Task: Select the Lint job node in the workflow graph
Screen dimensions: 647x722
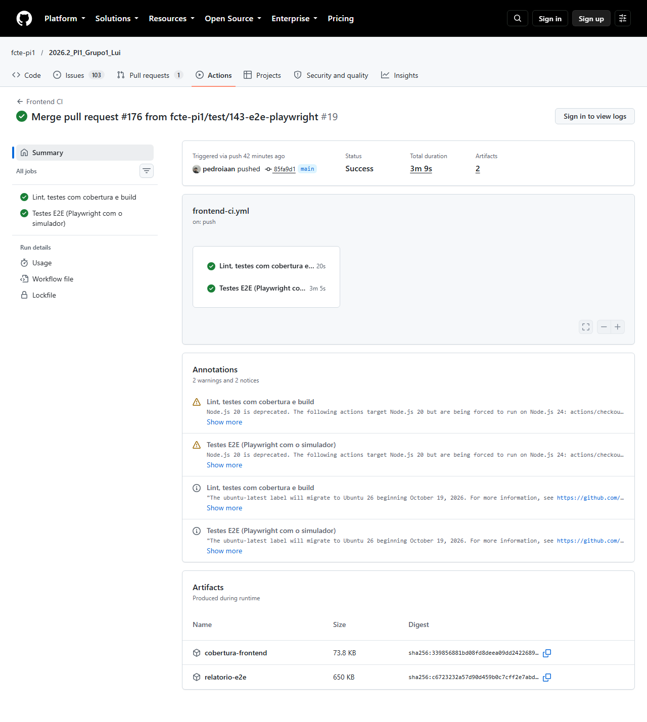Action: point(266,266)
